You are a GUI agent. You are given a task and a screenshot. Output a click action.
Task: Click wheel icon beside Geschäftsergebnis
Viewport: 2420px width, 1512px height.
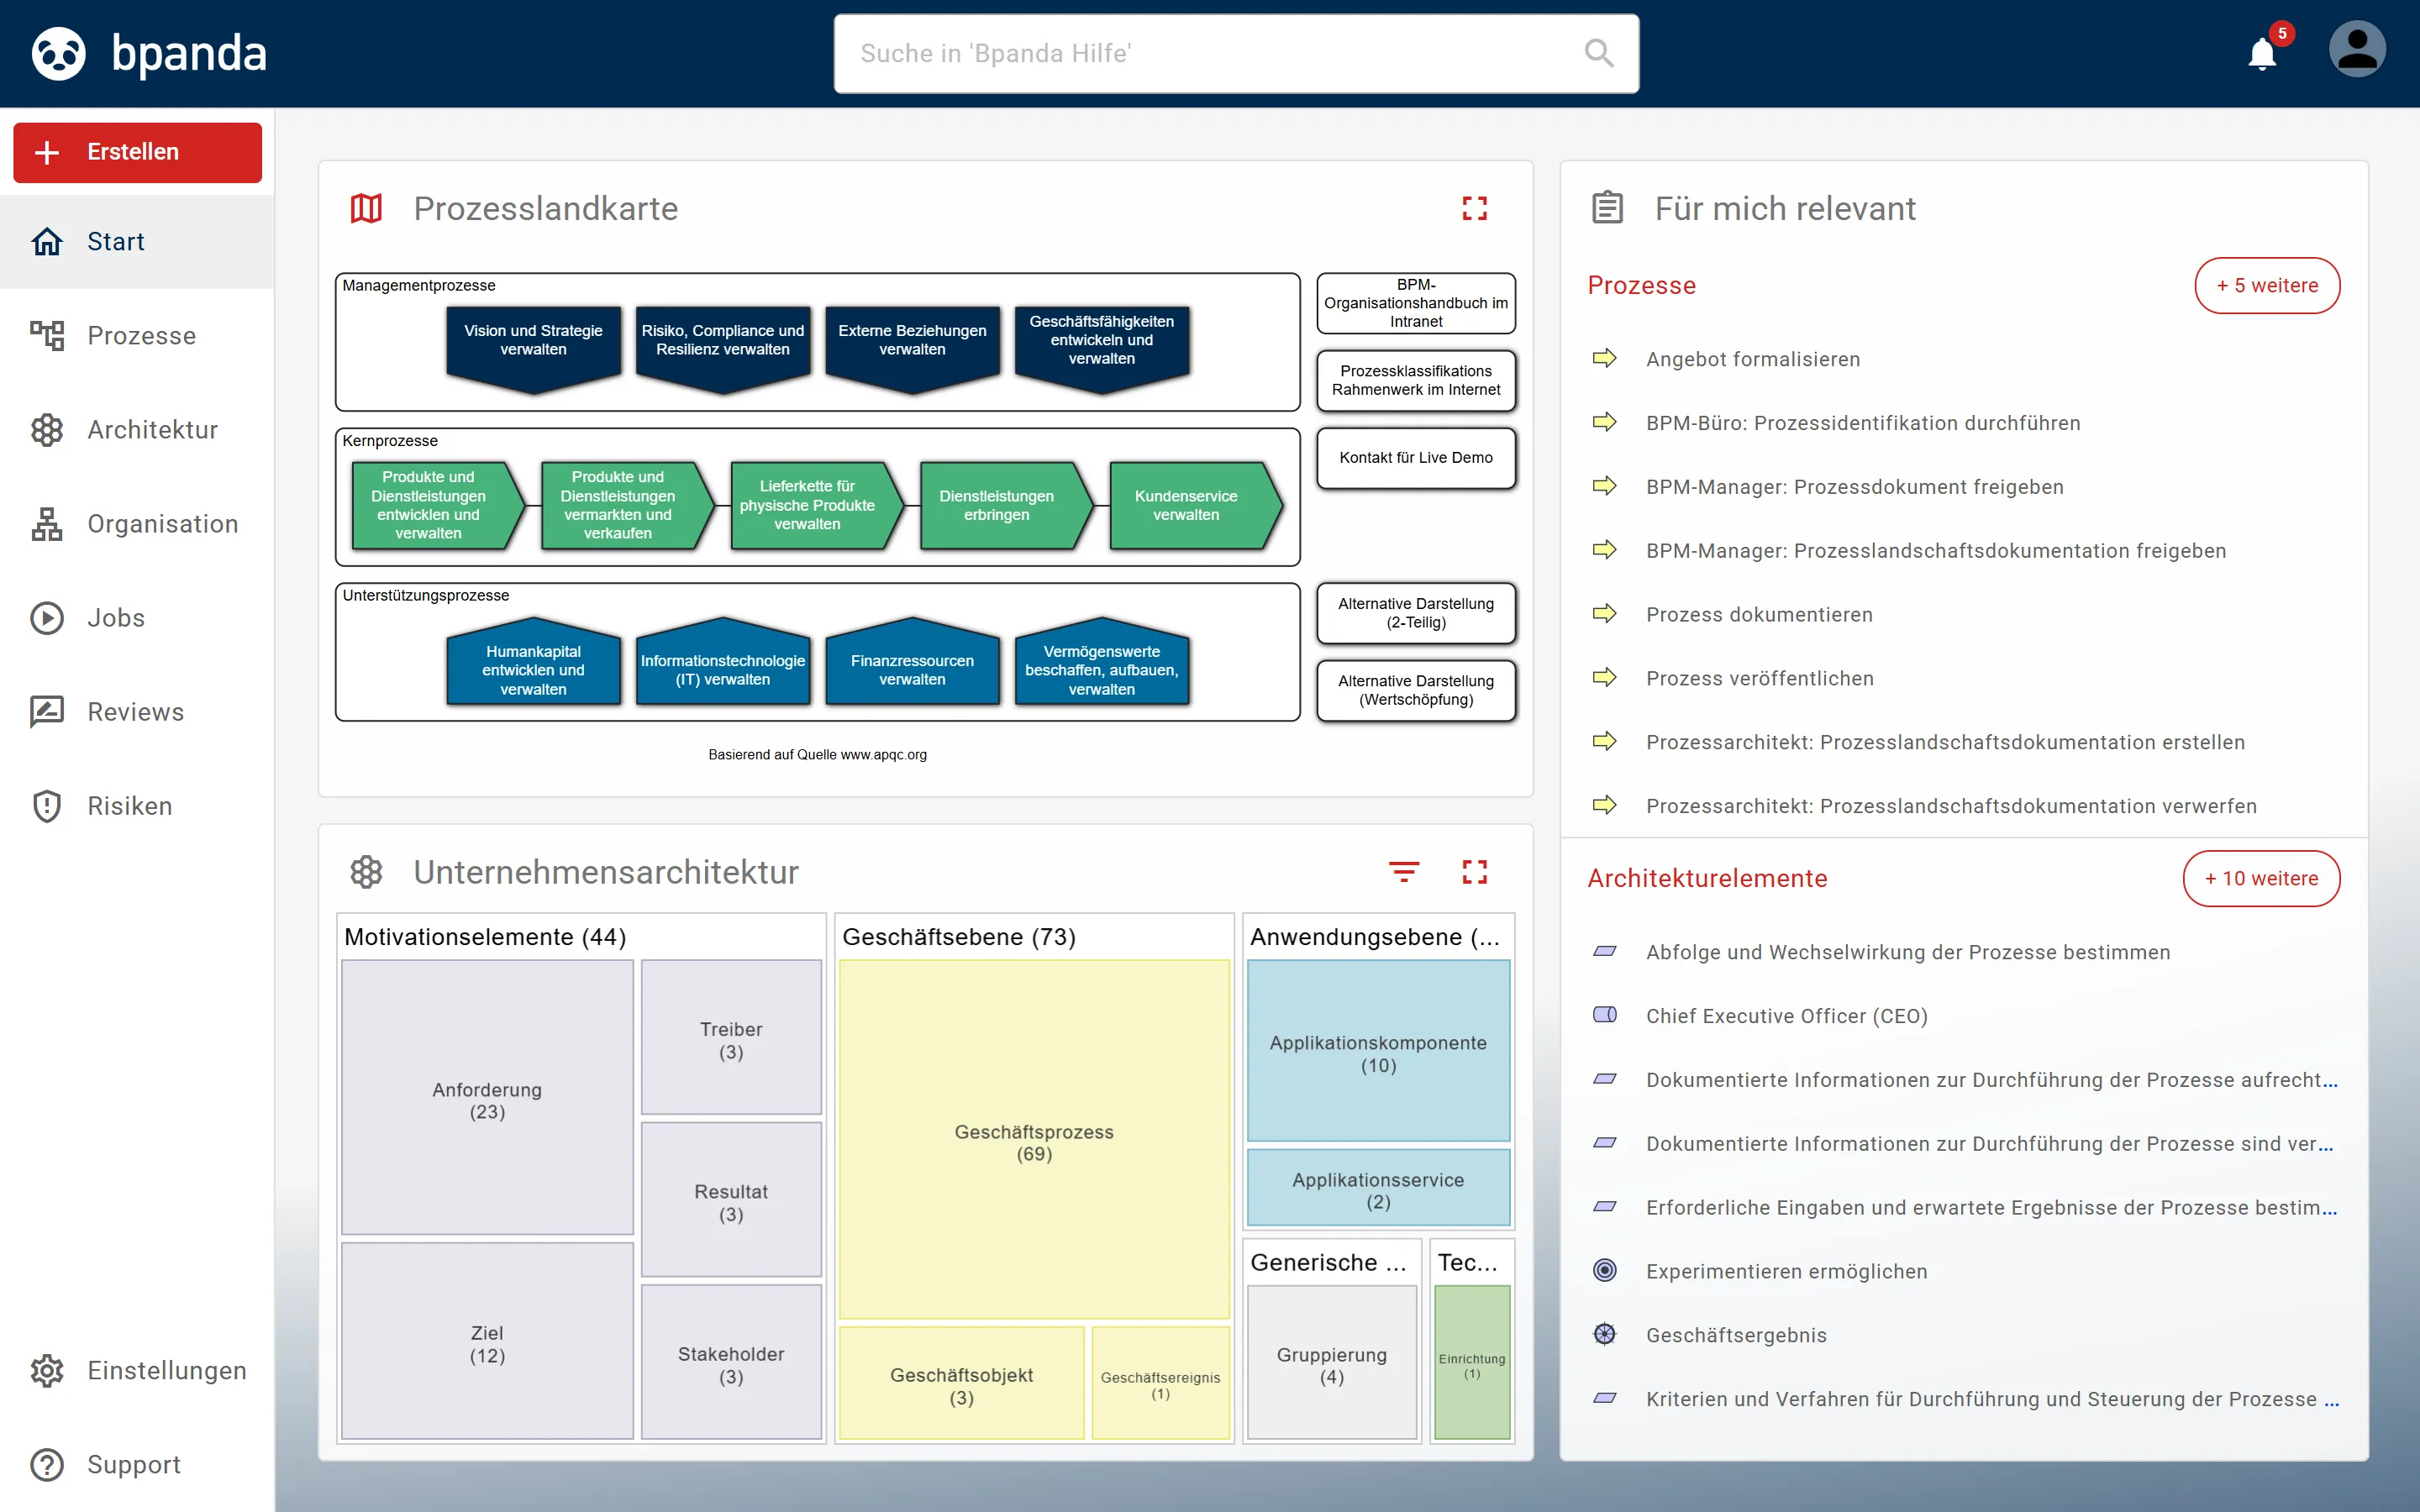click(1604, 1334)
